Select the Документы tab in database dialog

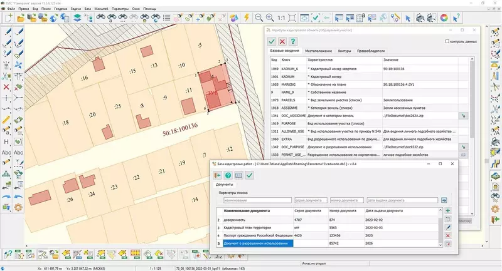tap(225, 185)
